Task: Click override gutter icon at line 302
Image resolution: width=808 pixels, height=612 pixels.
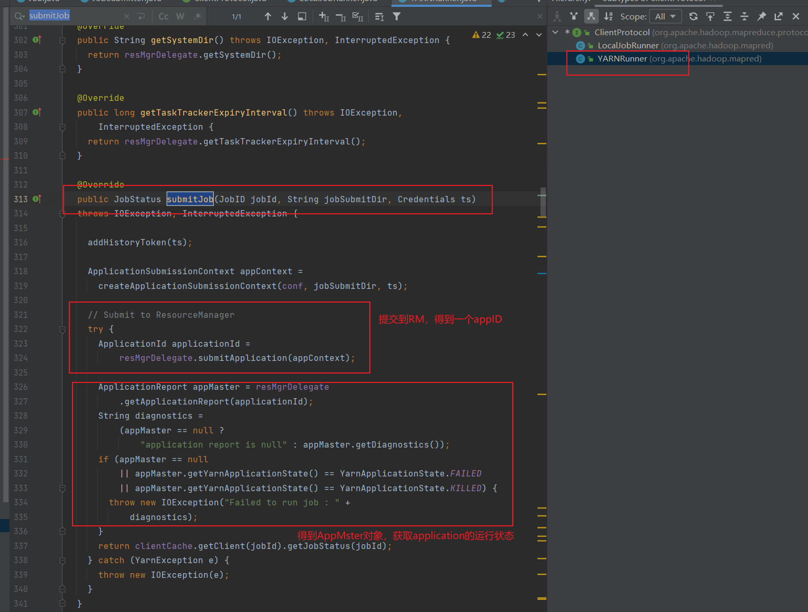Action: coord(37,40)
